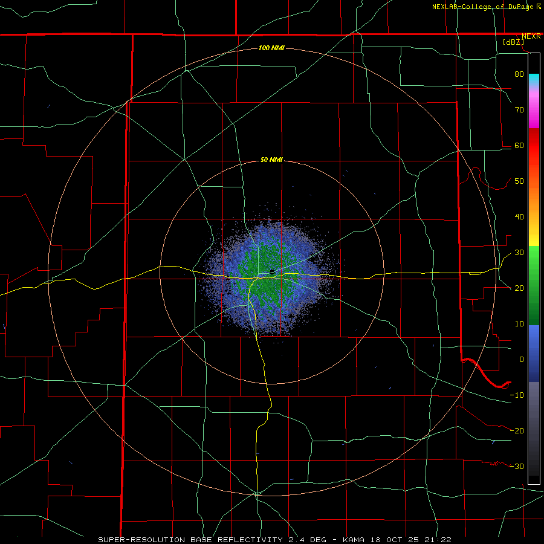The width and height of the screenshot is (544, 544).
Task: Click the 30 value on dBZ scale
Action: pyautogui.click(x=519, y=253)
